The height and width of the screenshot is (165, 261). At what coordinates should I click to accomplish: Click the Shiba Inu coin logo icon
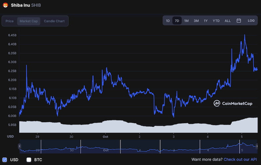click(x=5, y=5)
